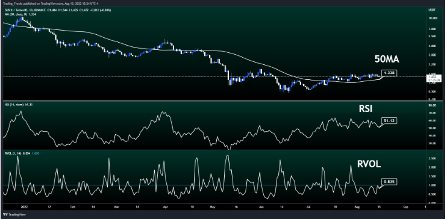This screenshot has height=220, width=447.
Task: Click the 50MA annotation text
Action: (387, 59)
